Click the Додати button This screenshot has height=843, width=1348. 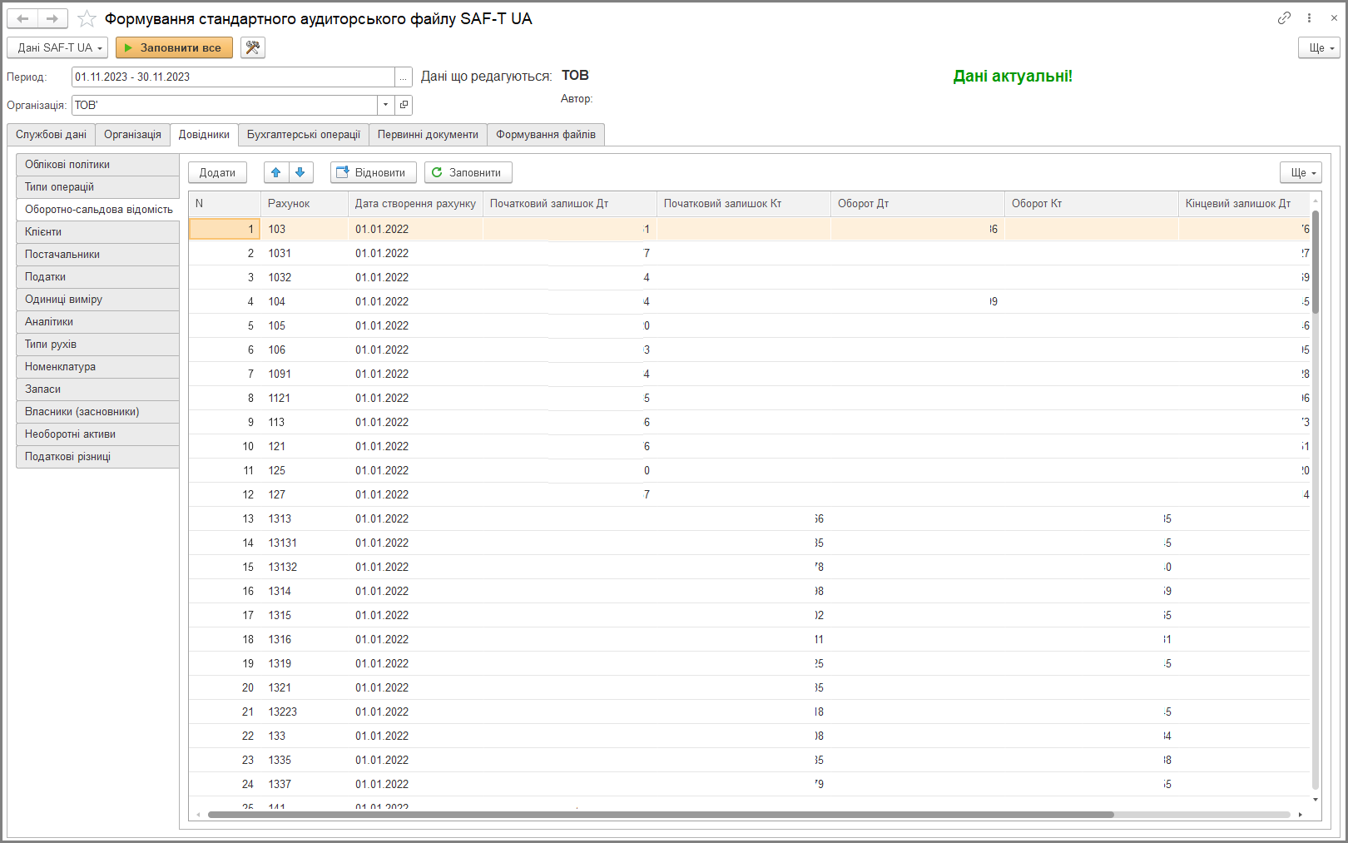click(x=217, y=172)
